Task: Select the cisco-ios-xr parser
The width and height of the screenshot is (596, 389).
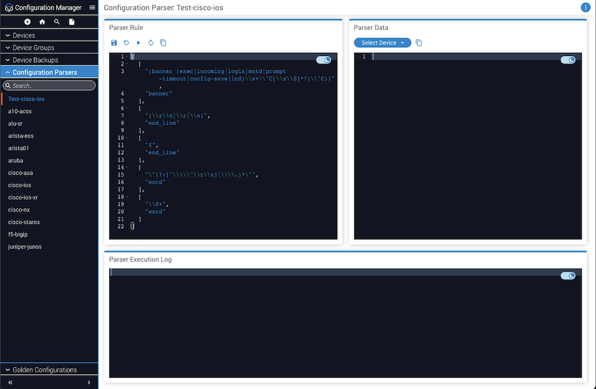Action: (23, 197)
